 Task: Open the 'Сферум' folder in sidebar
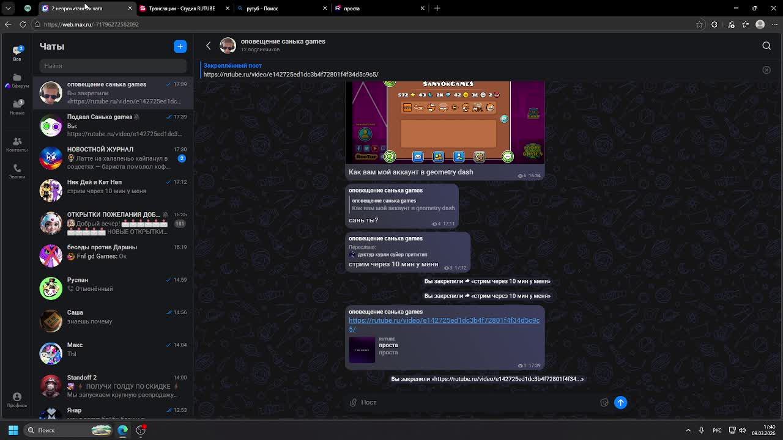click(x=17, y=80)
